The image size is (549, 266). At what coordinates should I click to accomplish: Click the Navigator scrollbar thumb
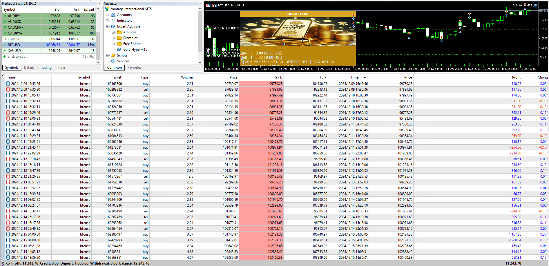[200, 32]
